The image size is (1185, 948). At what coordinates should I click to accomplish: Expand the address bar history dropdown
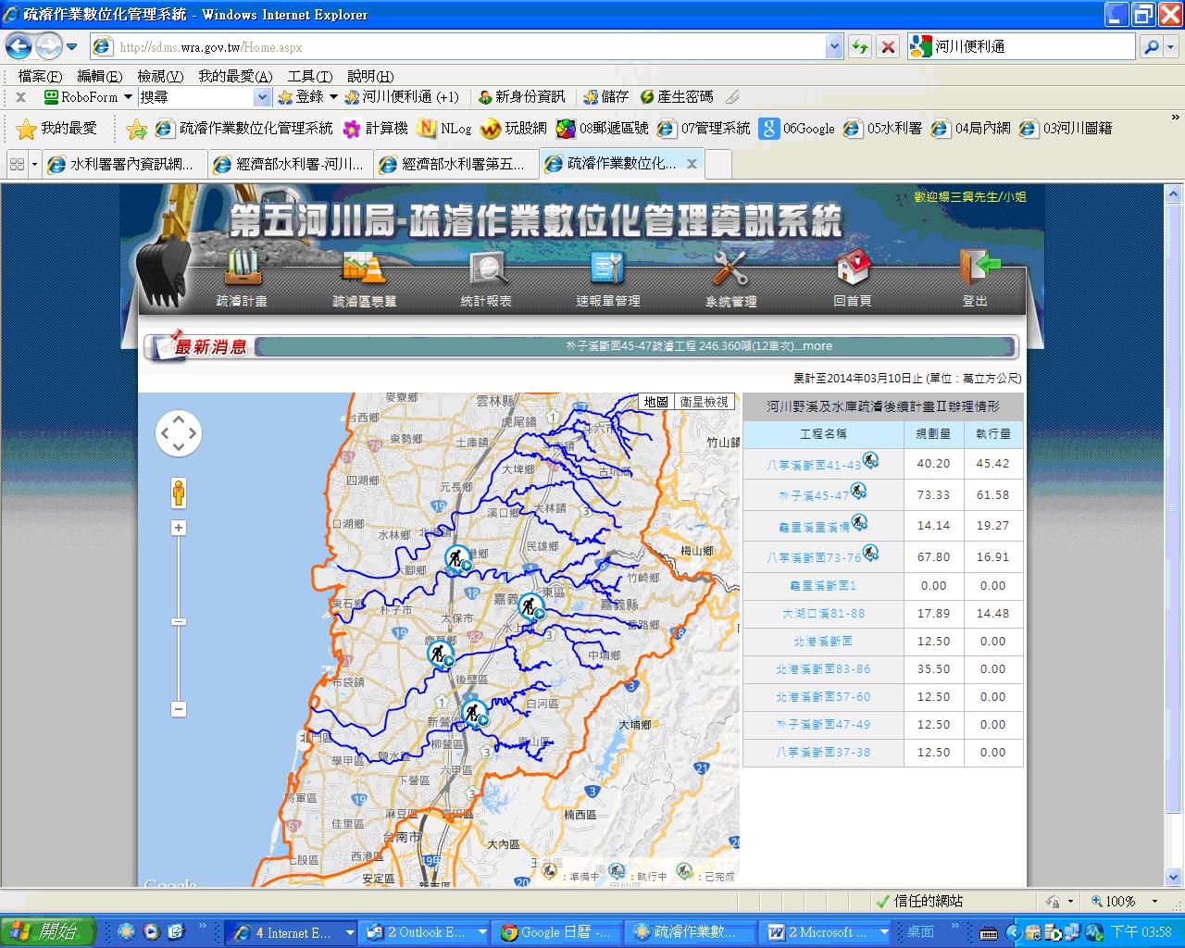[x=834, y=46]
